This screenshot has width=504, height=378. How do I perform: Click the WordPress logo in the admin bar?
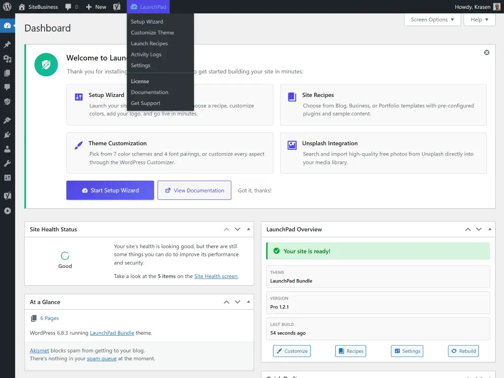(7, 7)
